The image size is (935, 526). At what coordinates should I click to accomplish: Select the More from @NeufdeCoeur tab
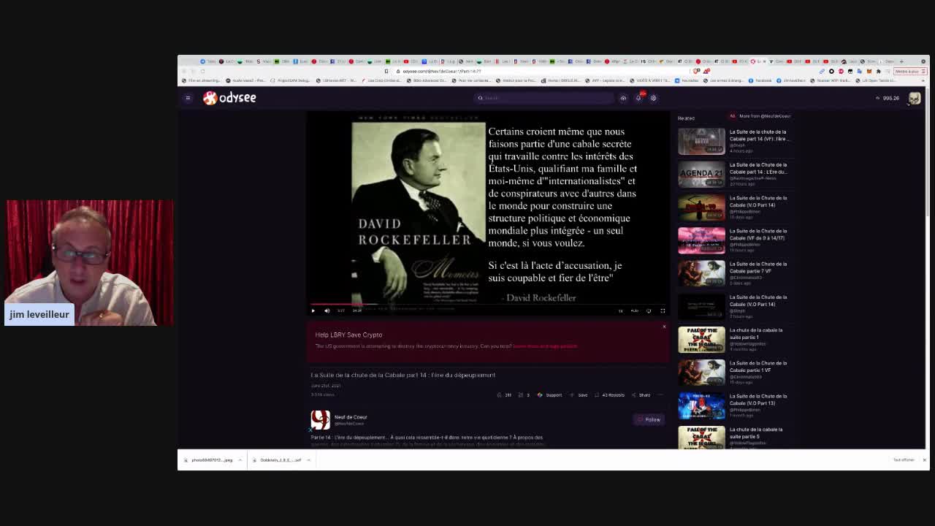click(x=760, y=116)
